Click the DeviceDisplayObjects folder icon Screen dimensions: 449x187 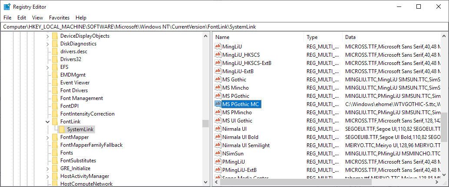point(55,36)
